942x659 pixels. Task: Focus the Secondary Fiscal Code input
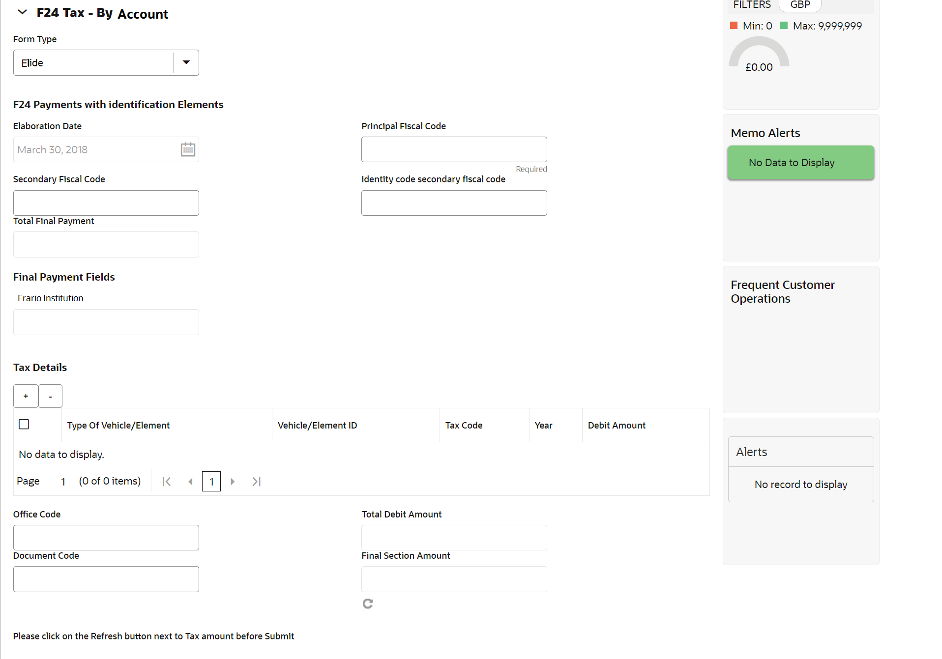(x=106, y=203)
